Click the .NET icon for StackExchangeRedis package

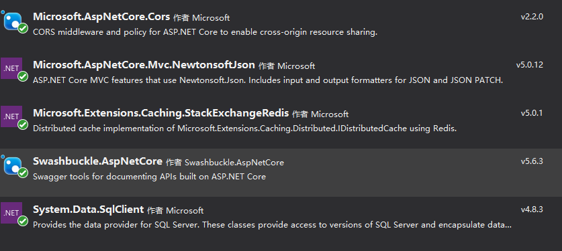point(11,116)
